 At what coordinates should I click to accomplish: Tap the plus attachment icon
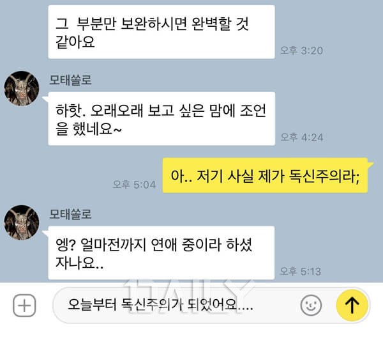24,306
